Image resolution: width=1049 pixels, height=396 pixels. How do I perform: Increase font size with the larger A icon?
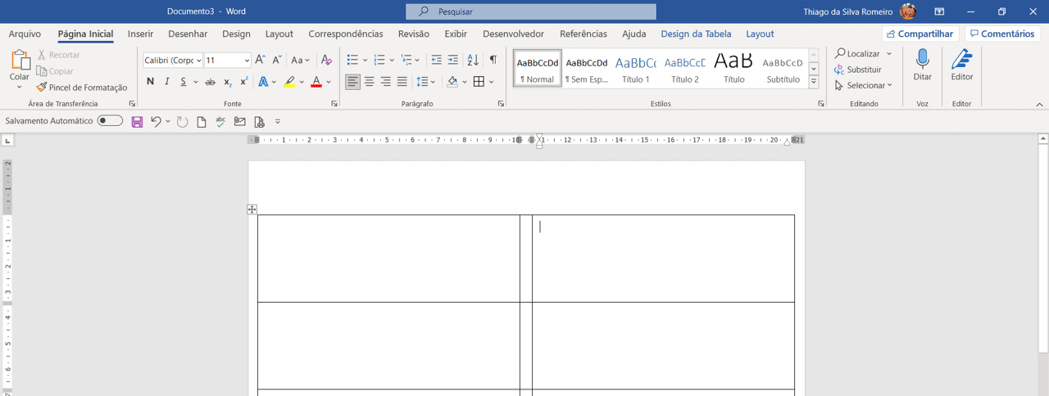click(260, 60)
